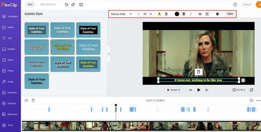Open the Templates sidebar panel
The width and height of the screenshot is (261, 132).
[10, 16]
